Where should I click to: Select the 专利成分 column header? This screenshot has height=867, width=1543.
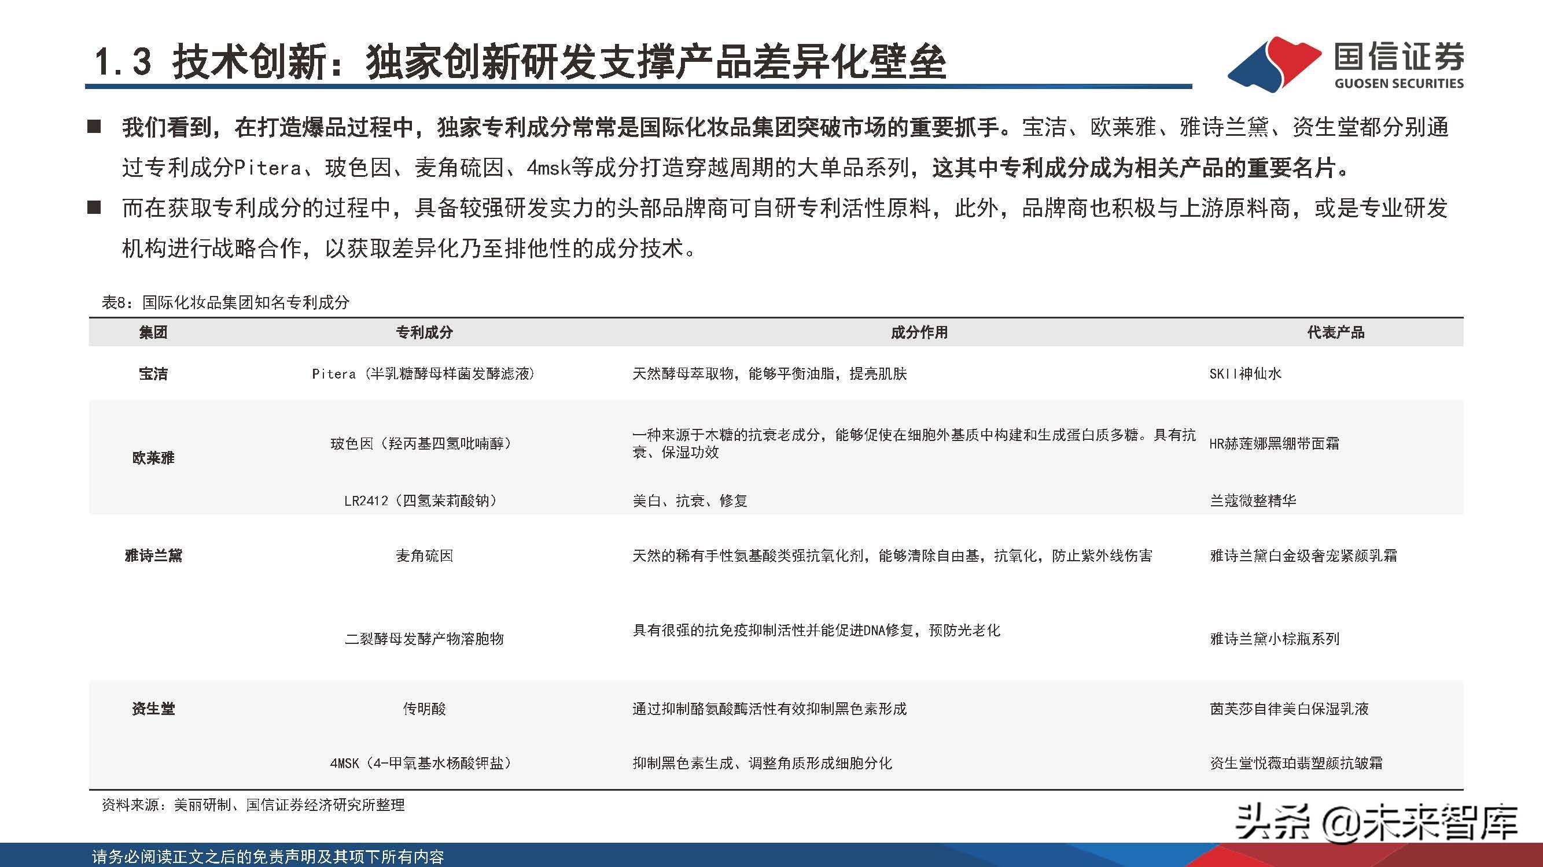pos(424,333)
